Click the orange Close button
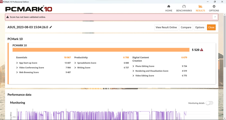This screenshot has height=120, width=226. 211,27
